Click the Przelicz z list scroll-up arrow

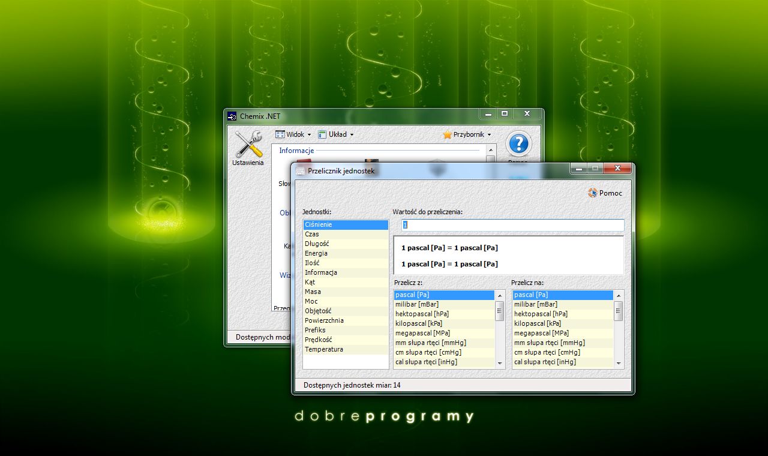tap(500, 295)
